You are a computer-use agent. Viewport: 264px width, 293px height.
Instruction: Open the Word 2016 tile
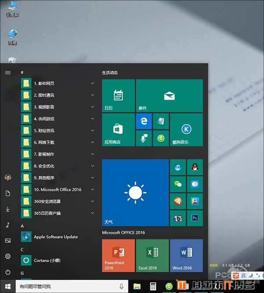(x=187, y=256)
